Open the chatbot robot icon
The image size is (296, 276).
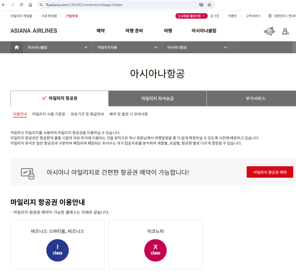pyautogui.click(x=269, y=31)
